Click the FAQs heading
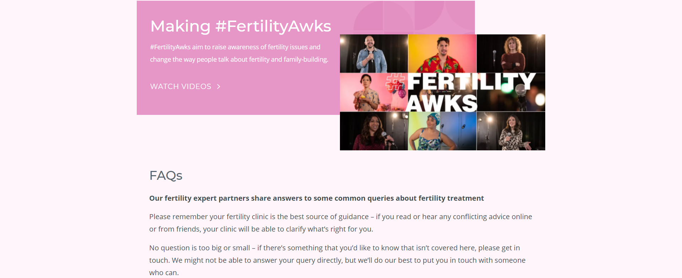682x278 pixels. 166,175
